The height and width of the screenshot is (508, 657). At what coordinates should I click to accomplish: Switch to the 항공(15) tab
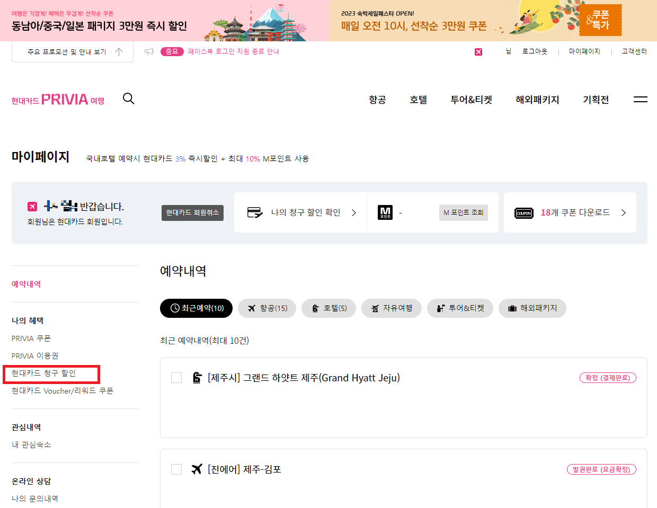click(268, 308)
